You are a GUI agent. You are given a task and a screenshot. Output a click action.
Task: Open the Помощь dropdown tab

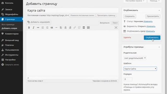click(155, 1)
